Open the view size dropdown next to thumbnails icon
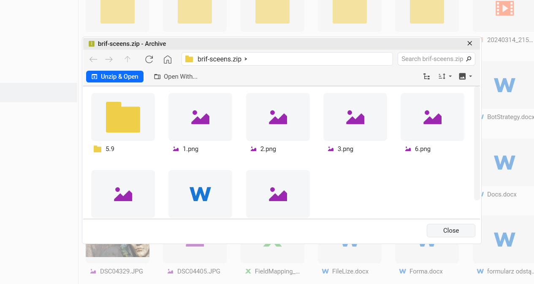Viewport: 534px width, 284px height. point(470,76)
